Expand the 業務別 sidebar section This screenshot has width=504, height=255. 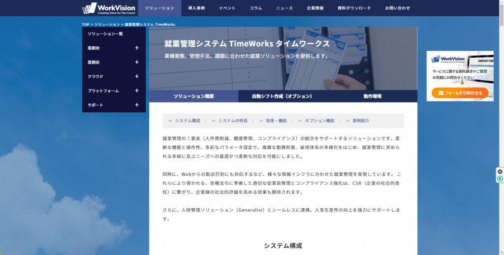tap(137, 48)
